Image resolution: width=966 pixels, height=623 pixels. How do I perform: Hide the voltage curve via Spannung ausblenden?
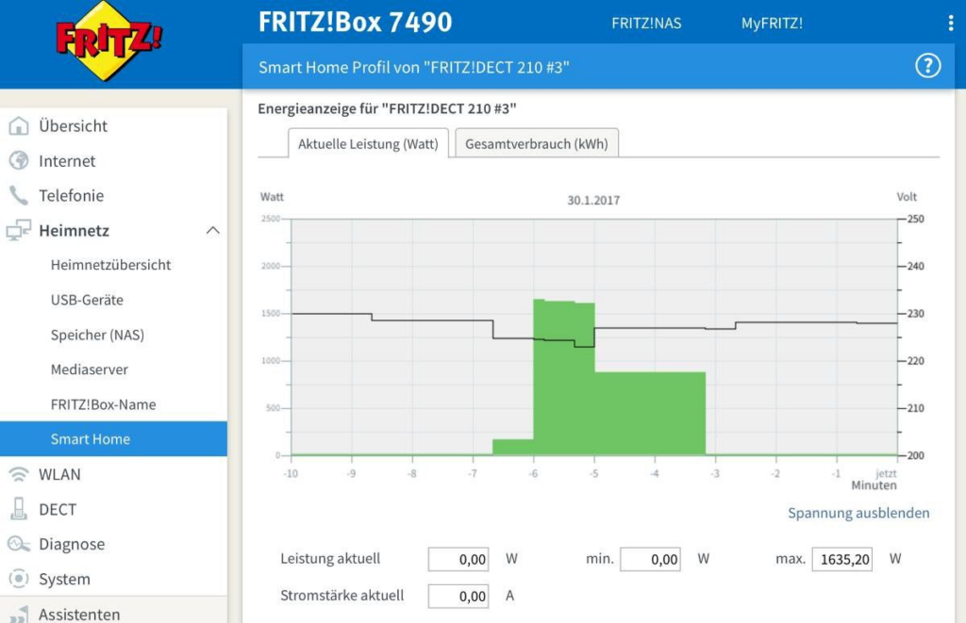tap(859, 513)
